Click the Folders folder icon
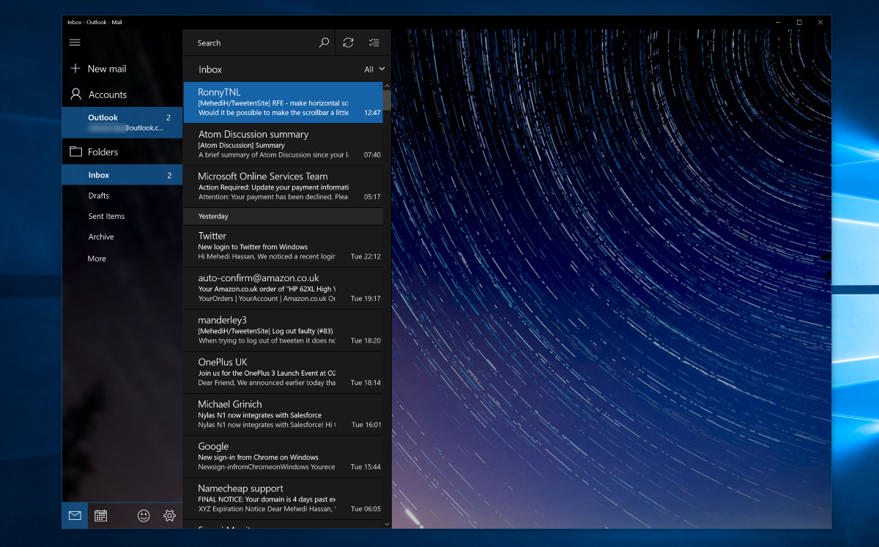Viewport: 879px width, 547px height. [75, 152]
